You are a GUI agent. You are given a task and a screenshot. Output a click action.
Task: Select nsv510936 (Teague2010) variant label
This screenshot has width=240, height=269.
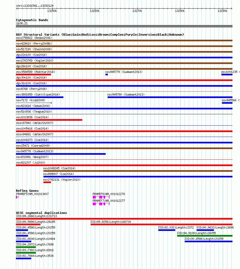pos(34,112)
